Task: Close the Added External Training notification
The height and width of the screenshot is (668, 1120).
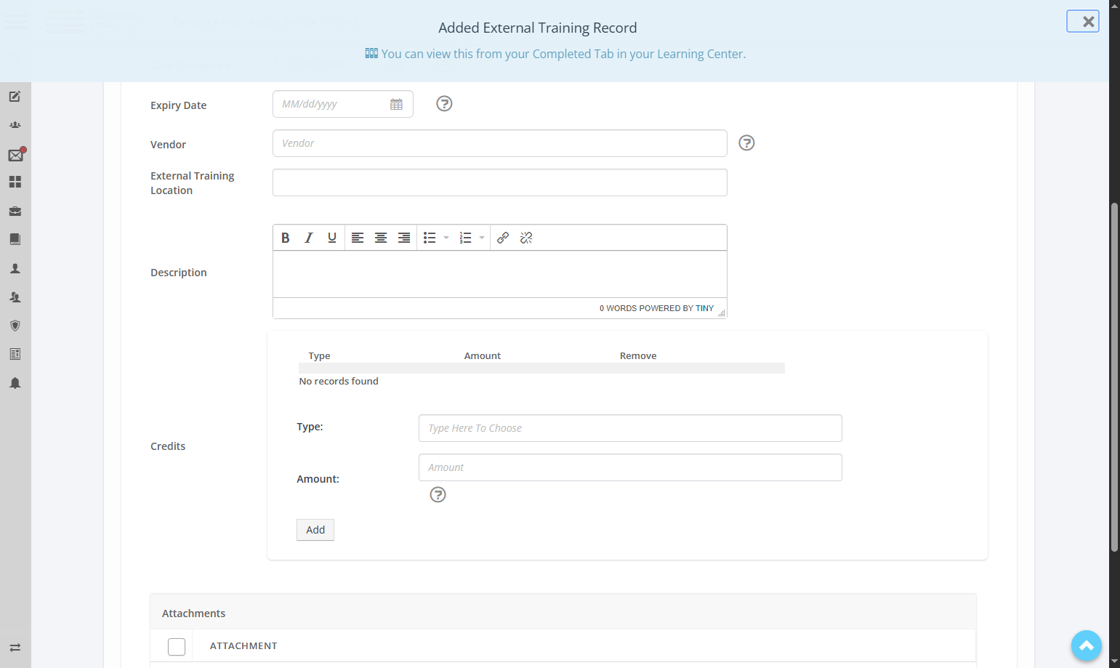Action: click(x=1083, y=21)
